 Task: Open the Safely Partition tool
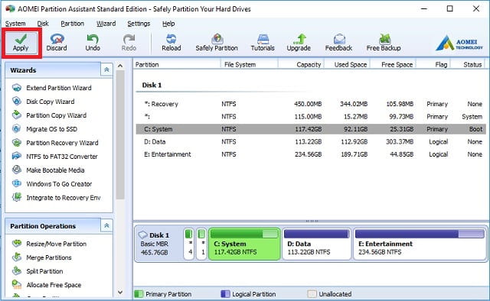(x=217, y=43)
